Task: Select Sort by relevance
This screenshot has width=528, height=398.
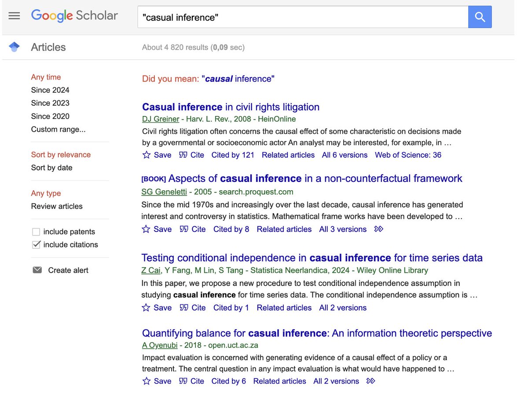Action: (61, 155)
